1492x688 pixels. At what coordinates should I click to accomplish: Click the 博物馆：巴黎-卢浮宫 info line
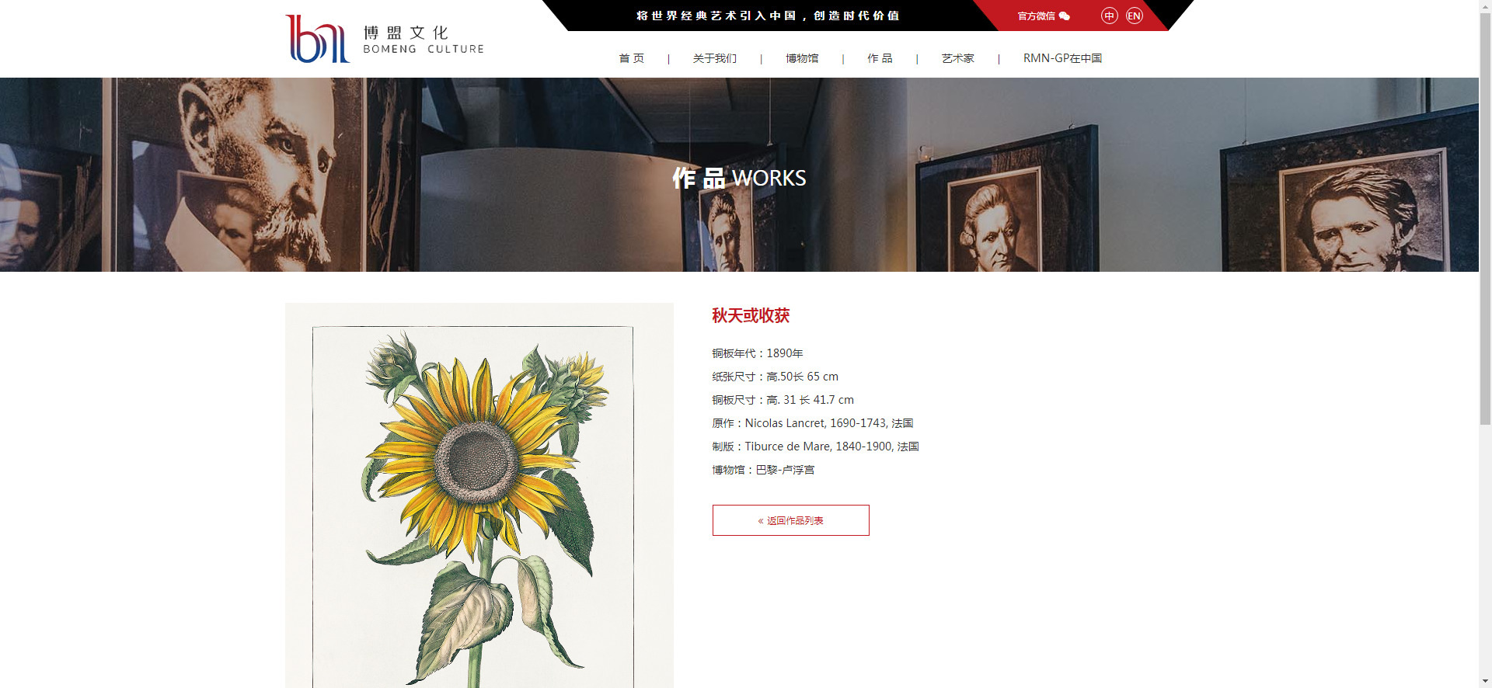click(x=763, y=470)
